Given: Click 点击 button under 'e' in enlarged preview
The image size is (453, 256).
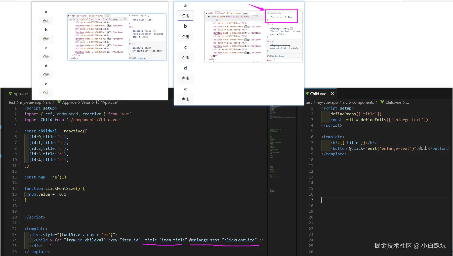Looking at the screenshot, I should click(x=185, y=99).
